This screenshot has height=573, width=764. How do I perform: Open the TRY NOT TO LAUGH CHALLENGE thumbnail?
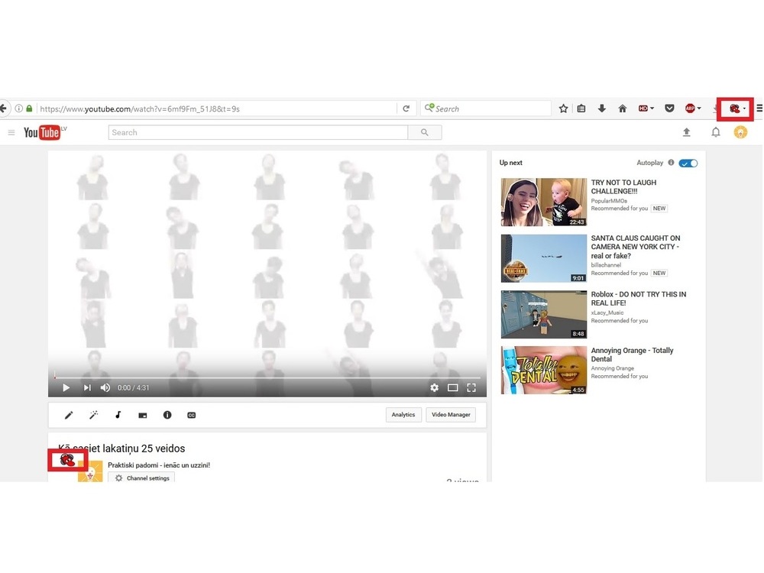[x=544, y=202]
